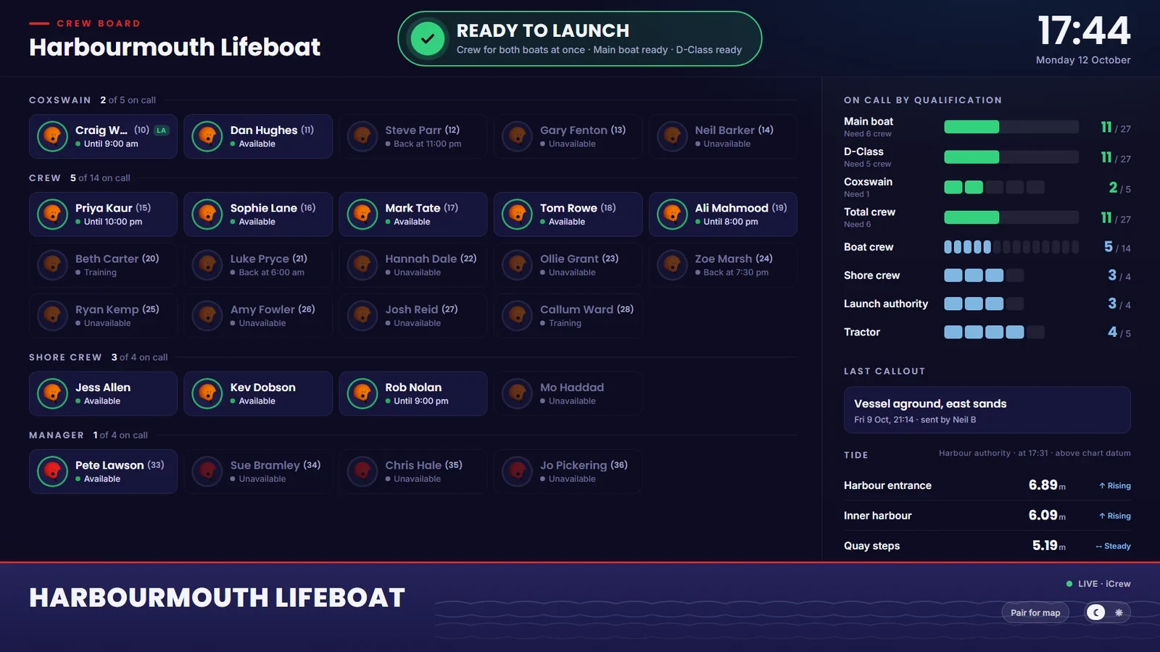The width and height of the screenshot is (1160, 652).
Task: Click the LA badge beside Craig W.
Action: (162, 130)
